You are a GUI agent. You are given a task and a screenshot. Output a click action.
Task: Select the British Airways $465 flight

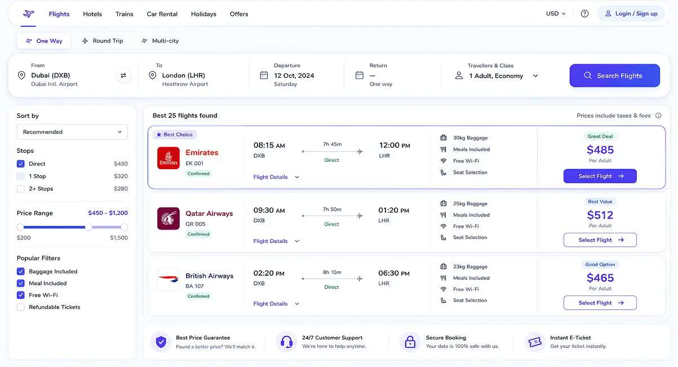click(x=600, y=303)
